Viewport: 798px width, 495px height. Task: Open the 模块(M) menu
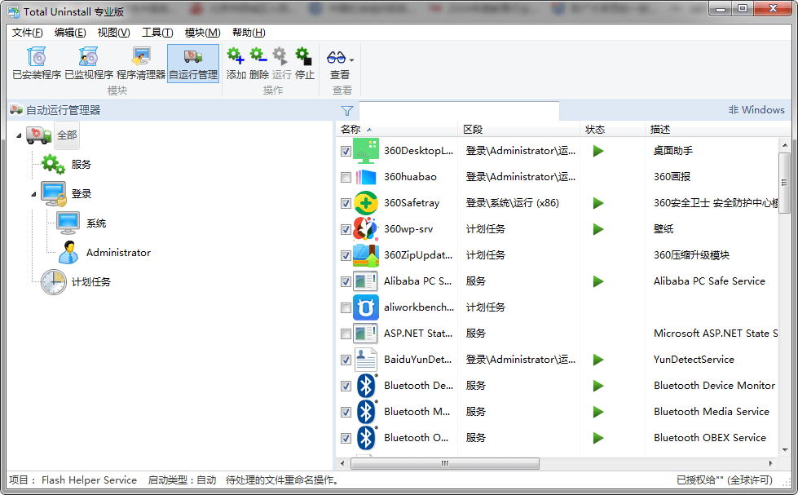pos(202,33)
